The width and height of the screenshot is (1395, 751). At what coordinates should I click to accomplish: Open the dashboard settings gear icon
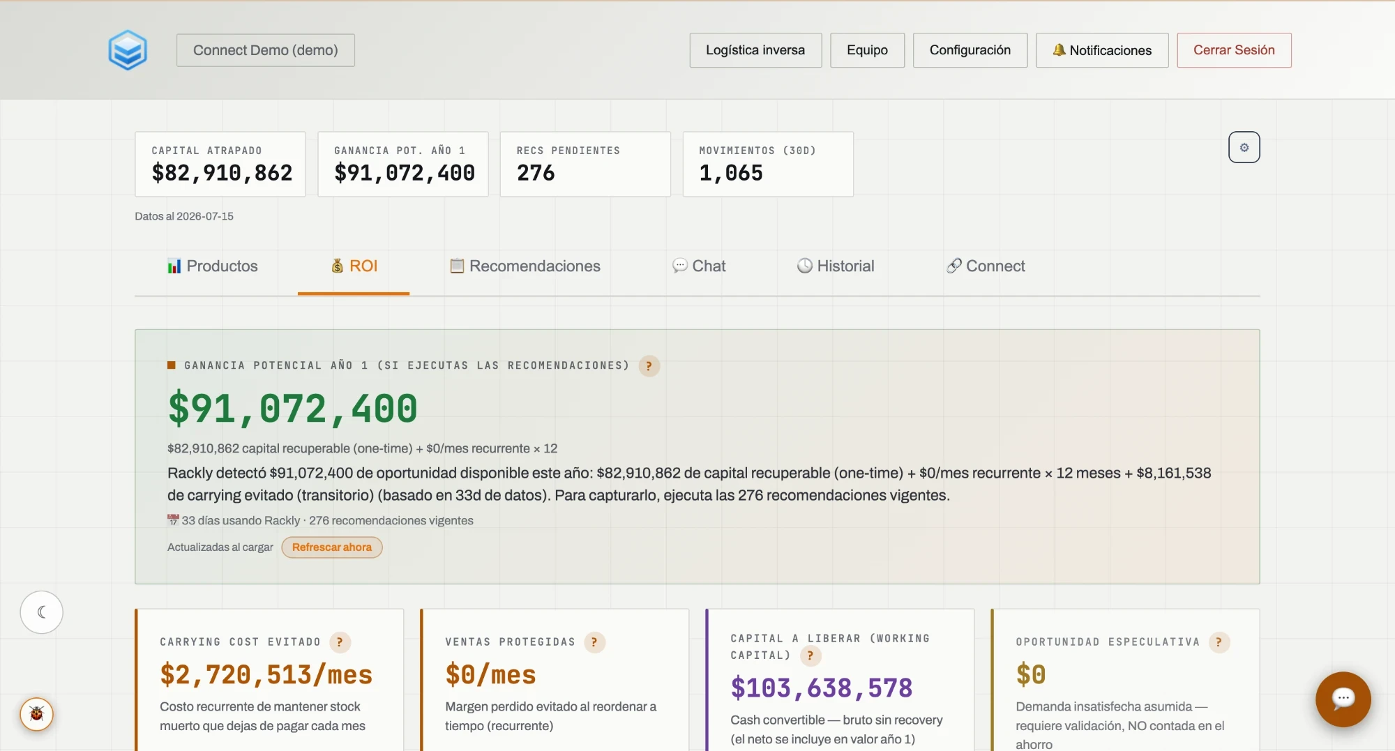1244,147
